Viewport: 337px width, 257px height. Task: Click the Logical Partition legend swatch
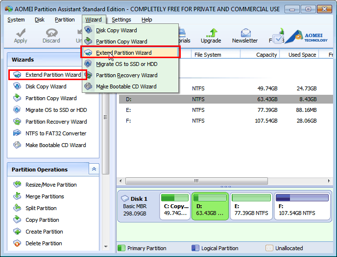coord(195,248)
